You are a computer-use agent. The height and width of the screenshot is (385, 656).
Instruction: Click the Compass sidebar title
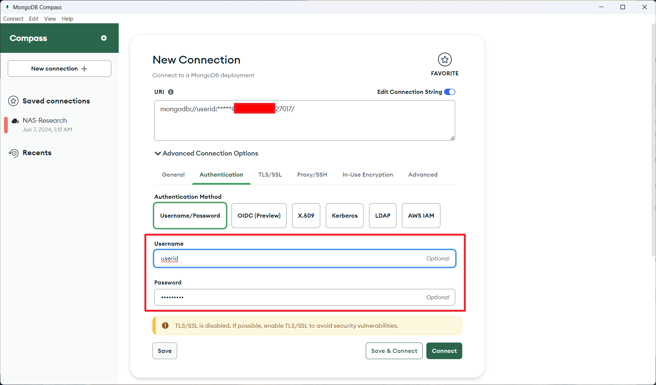[28, 38]
